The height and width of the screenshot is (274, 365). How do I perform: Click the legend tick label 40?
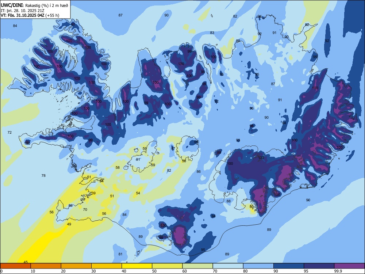pos(124,271)
